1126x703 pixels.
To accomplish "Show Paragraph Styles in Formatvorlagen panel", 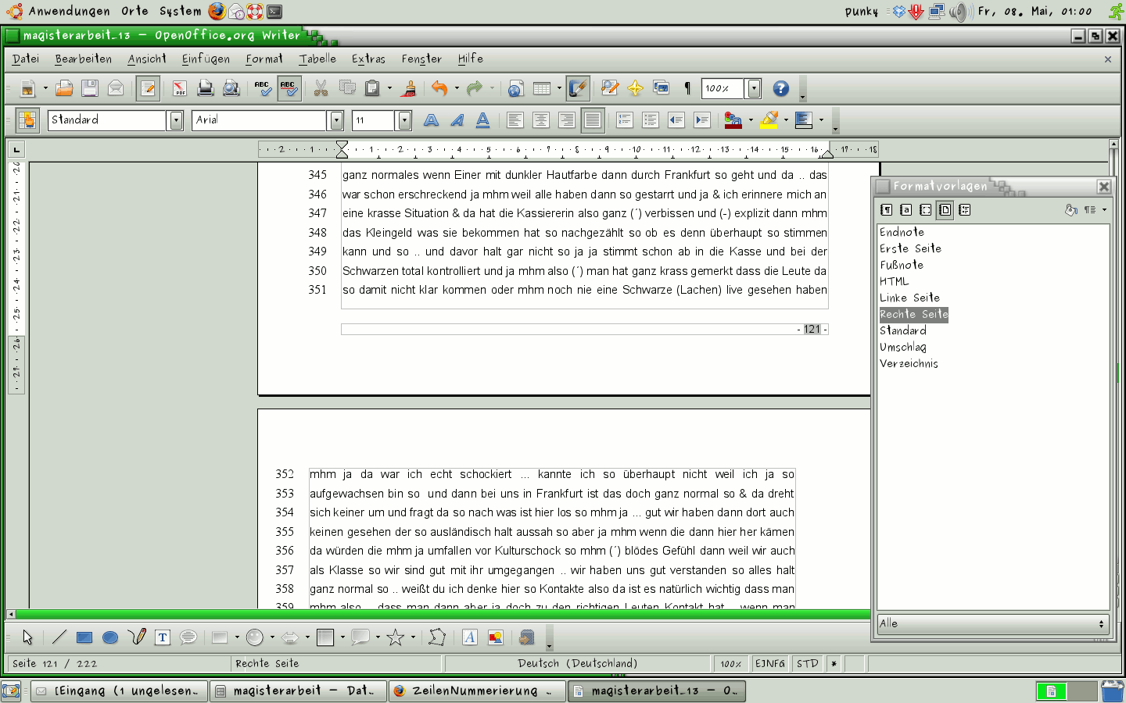I will pos(886,210).
